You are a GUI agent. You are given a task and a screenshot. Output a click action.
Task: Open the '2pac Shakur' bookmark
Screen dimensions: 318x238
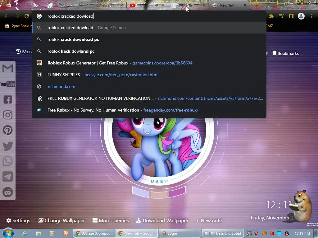[x=18, y=26]
